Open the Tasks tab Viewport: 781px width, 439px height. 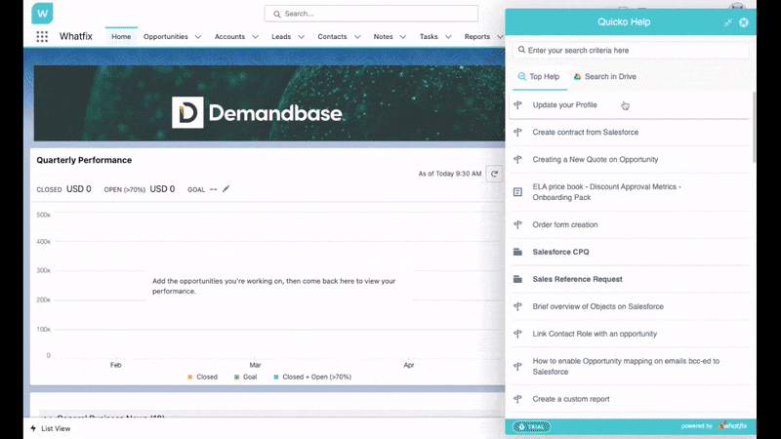pos(429,37)
